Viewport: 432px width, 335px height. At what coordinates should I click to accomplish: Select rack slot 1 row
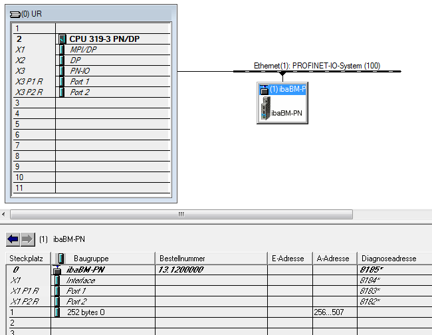[x=92, y=29]
